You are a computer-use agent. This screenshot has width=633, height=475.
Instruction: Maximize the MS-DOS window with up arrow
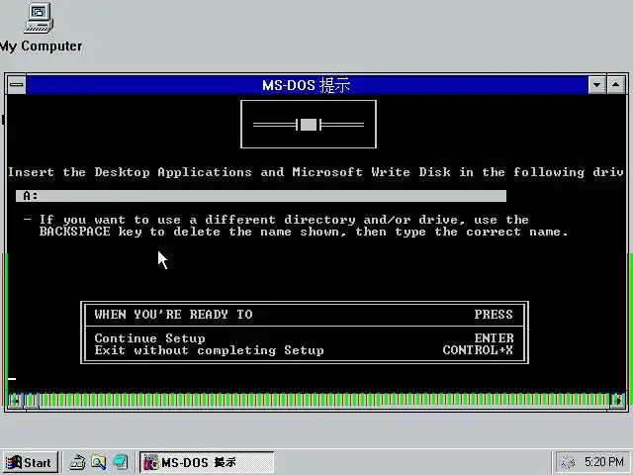tap(616, 85)
